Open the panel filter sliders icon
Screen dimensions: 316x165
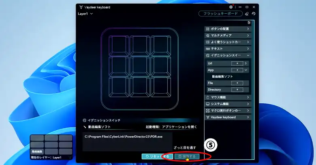(249, 23)
